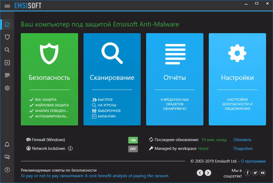Viewport: 273px width, 183px height.
Task: Click ВЕБ-ЗАЩИТА in the security tile
Action: click(46, 100)
